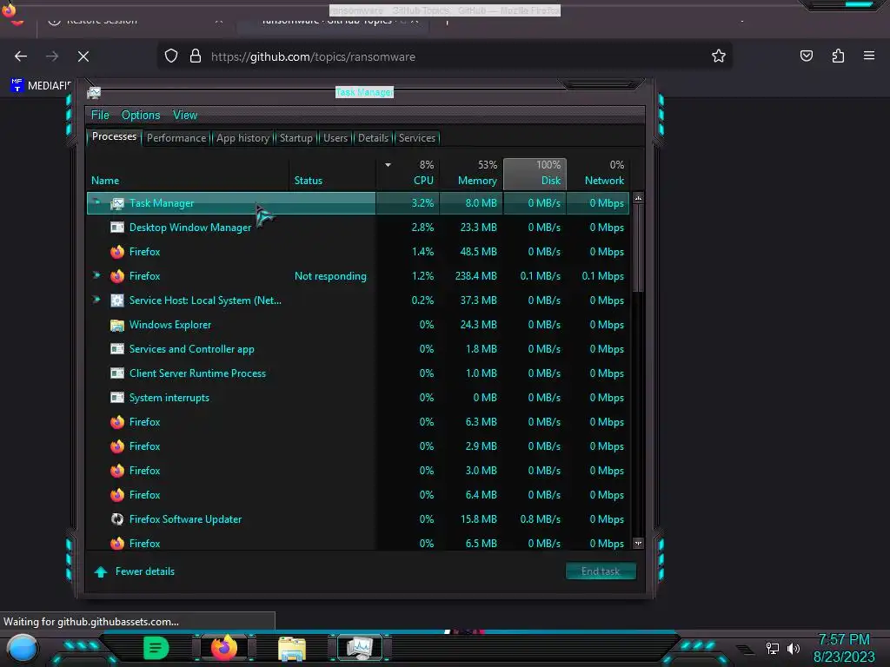
Task: Expand the Not responding Firefox process
Action: point(96,275)
